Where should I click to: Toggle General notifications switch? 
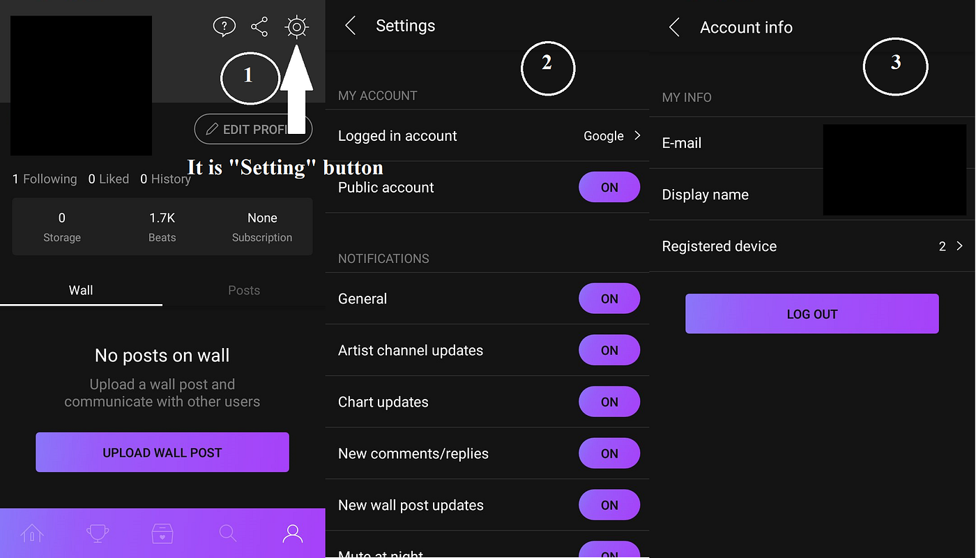609,299
